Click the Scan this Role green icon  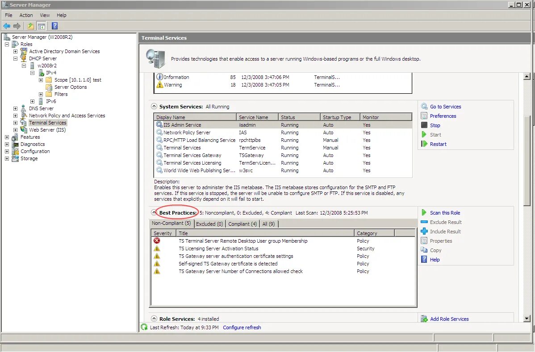pyautogui.click(x=424, y=213)
